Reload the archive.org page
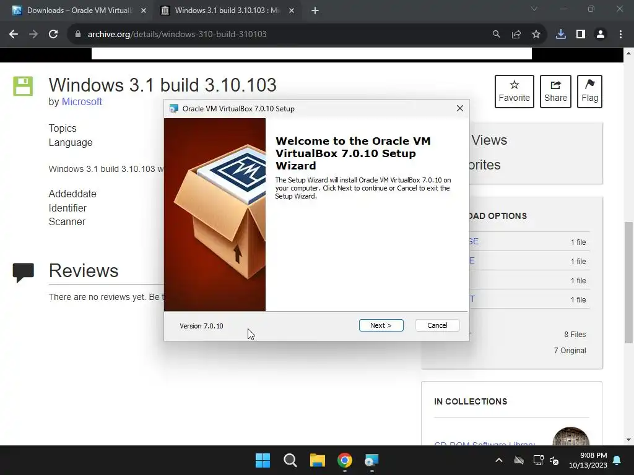This screenshot has height=475, width=634. pyautogui.click(x=53, y=34)
